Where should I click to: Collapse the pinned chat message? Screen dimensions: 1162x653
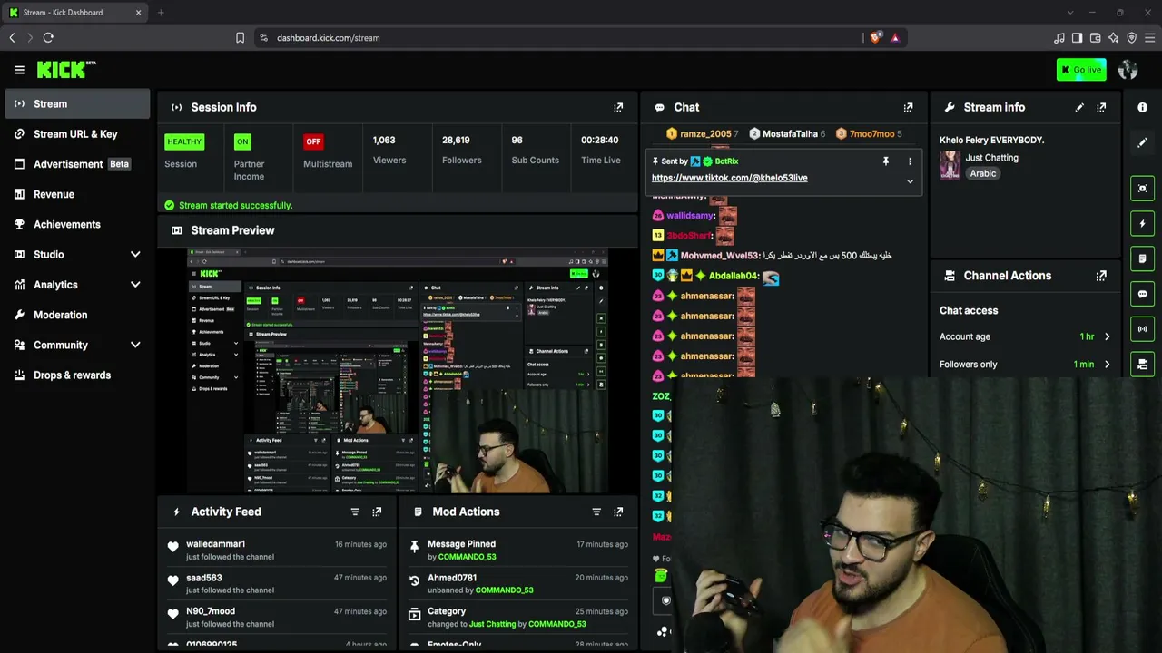click(910, 181)
